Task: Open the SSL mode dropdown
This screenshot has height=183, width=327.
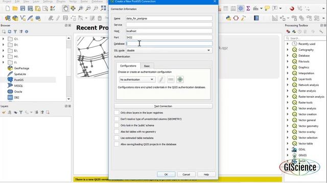Action: (x=169, y=50)
